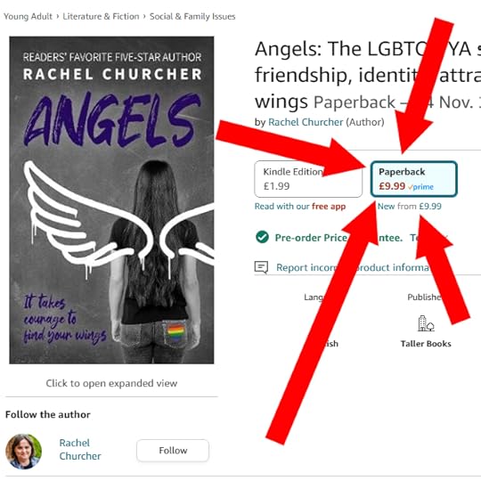The image size is (481, 481).
Task: Click the report speech-bubble icon
Action: (261, 267)
